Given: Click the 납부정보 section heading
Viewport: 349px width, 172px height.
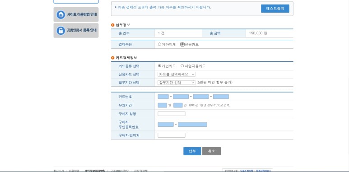Looking at the screenshot, I should coord(123,25).
